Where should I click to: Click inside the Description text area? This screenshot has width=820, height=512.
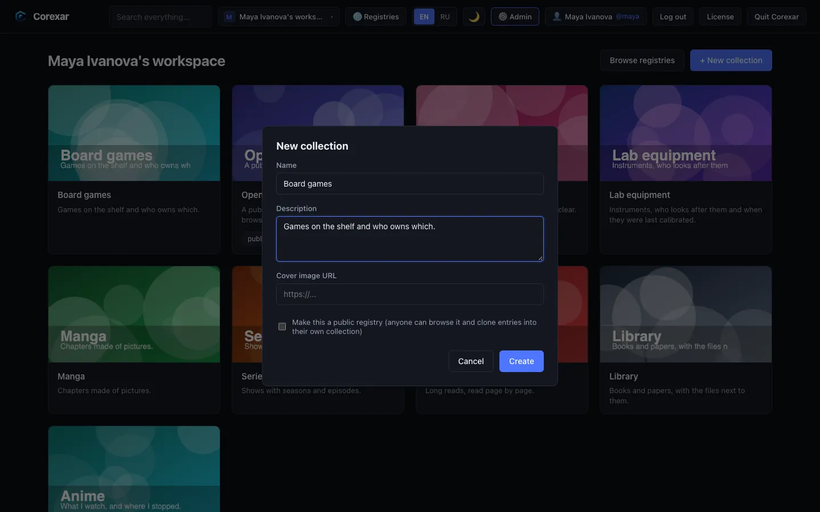pos(410,239)
